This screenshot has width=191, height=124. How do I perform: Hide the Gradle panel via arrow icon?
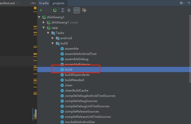click(x=188, y=3)
